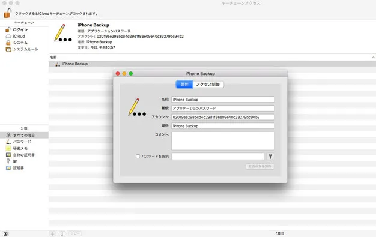
Task: Click the 種類: アプリケーションパスワード text in the main window's preview pane
Action: coord(104,31)
